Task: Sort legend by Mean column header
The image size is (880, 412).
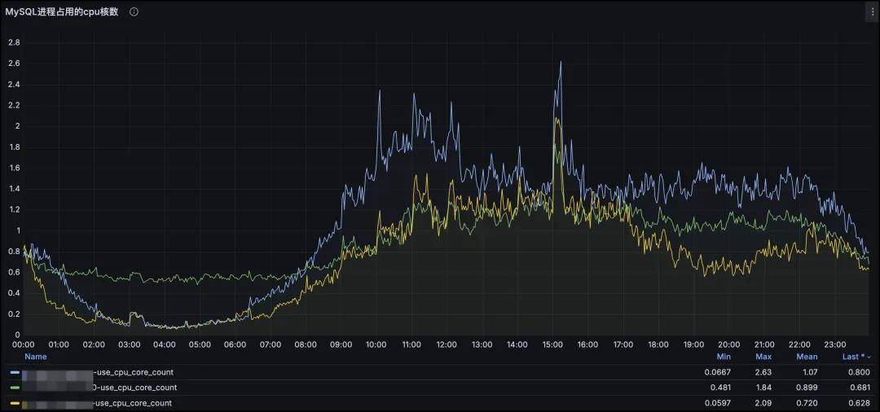Action: (x=807, y=357)
